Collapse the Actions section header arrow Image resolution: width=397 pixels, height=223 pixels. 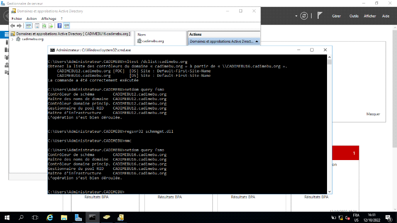(257, 42)
